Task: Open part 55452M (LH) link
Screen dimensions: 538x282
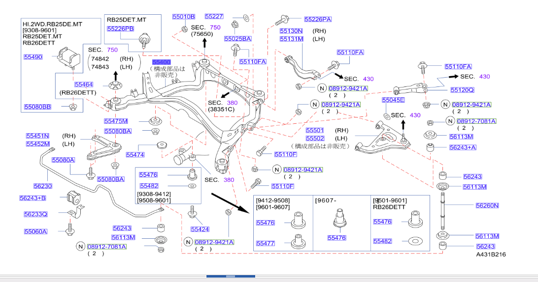Action: (38, 144)
